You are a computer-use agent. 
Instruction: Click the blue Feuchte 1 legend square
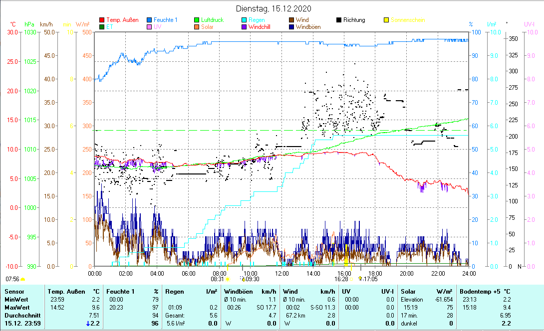pyautogui.click(x=149, y=20)
